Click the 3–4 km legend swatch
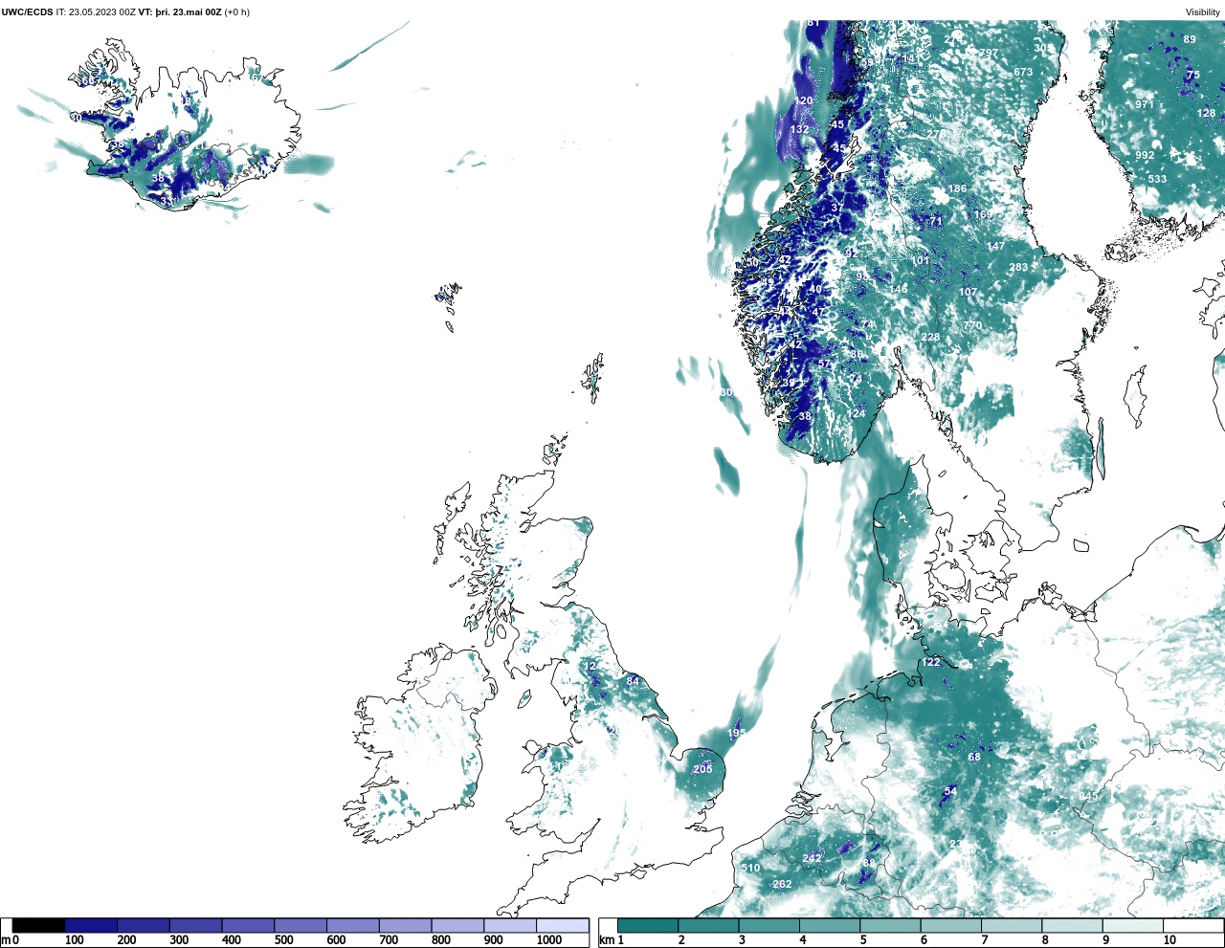 (x=769, y=926)
